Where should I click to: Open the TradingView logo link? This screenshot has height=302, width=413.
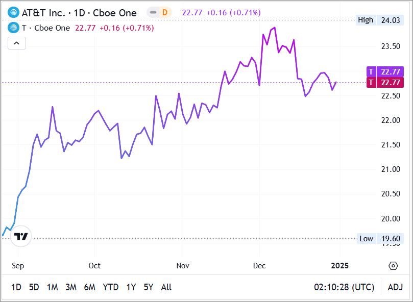21,236
